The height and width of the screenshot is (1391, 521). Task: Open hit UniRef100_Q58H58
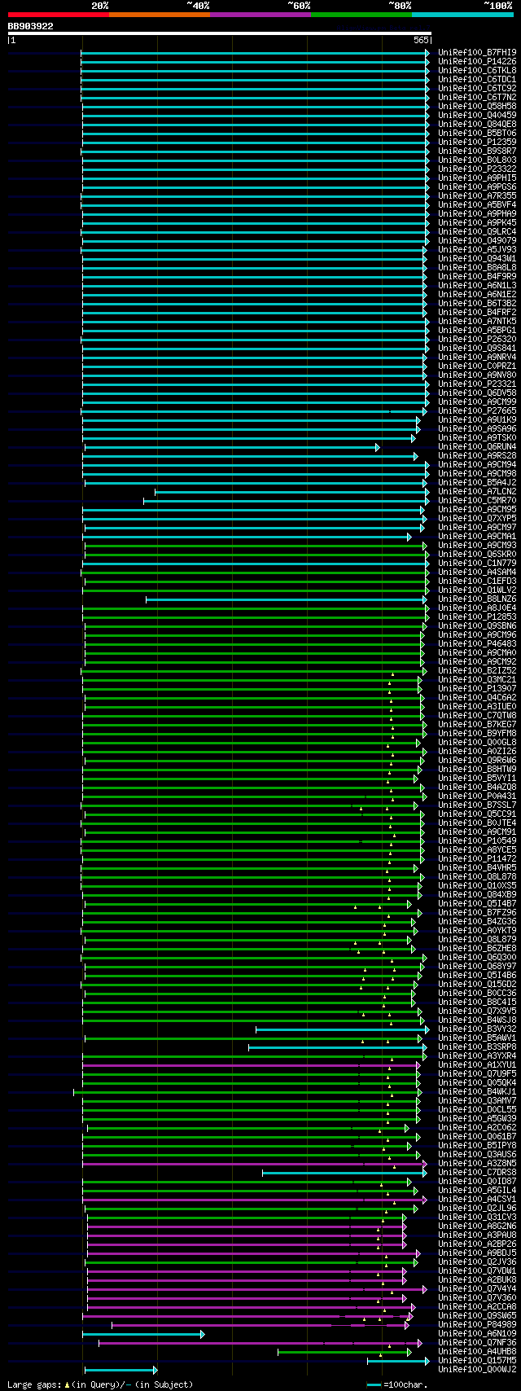tap(477, 106)
